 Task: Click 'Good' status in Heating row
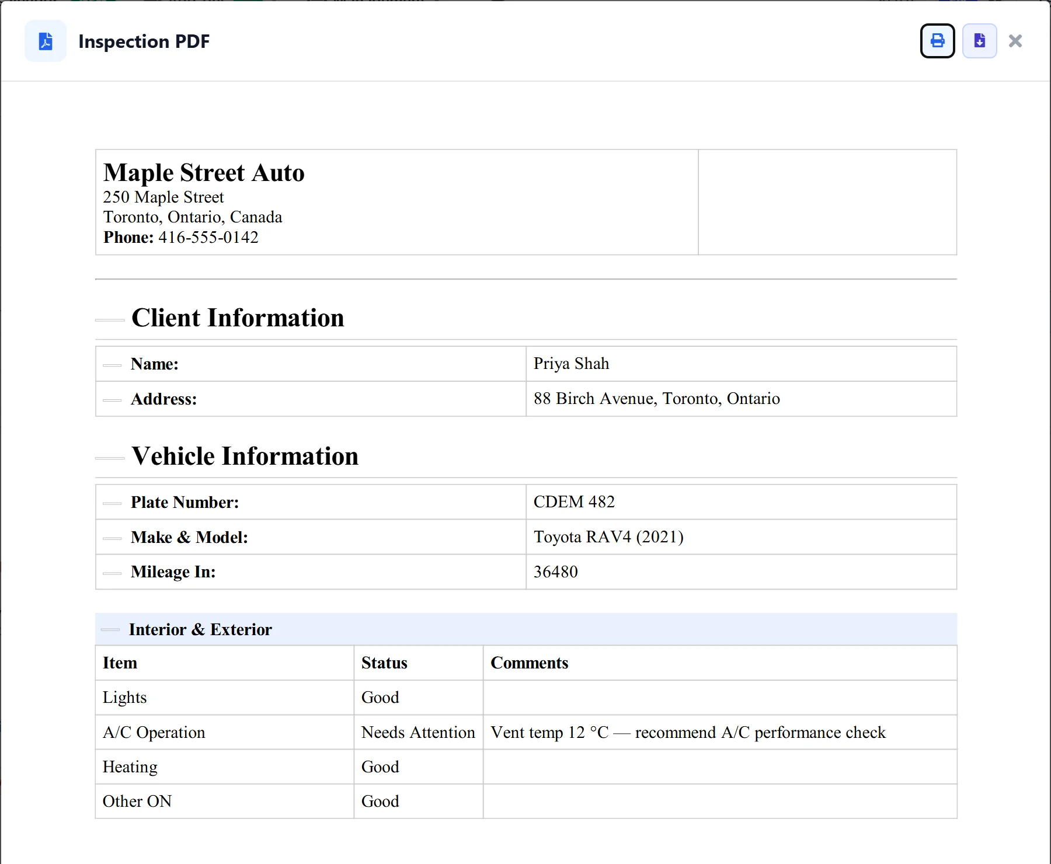tap(419, 767)
